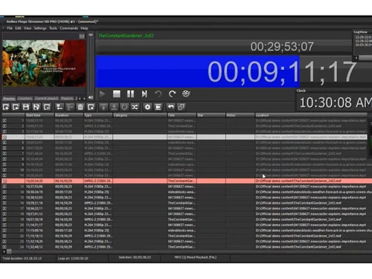Toggle the shuffle playlist icon
This screenshot has width=372, height=279.
[135, 107]
